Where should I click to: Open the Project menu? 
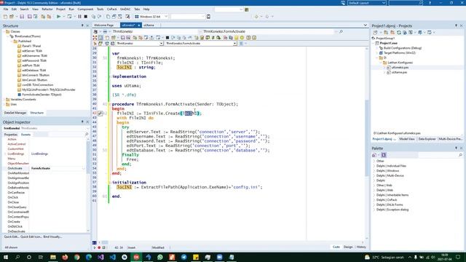point(60,9)
